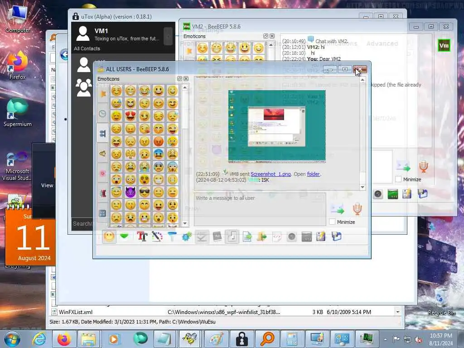Click the screenshot thumbnail image in chat

coord(277,126)
